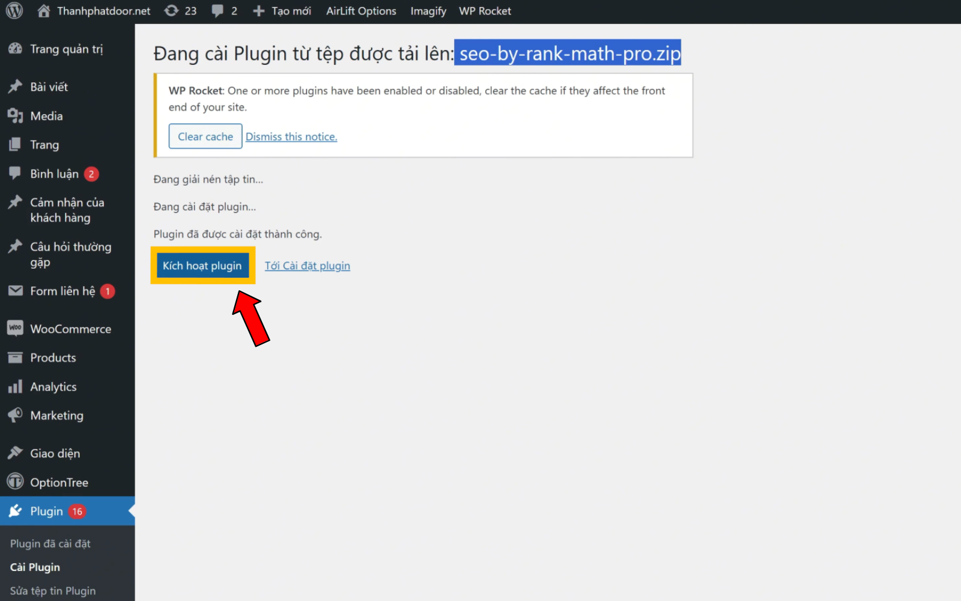Viewport: 961px width, 601px height.
Task: Open the WordPress logo menu
Action: (x=14, y=11)
